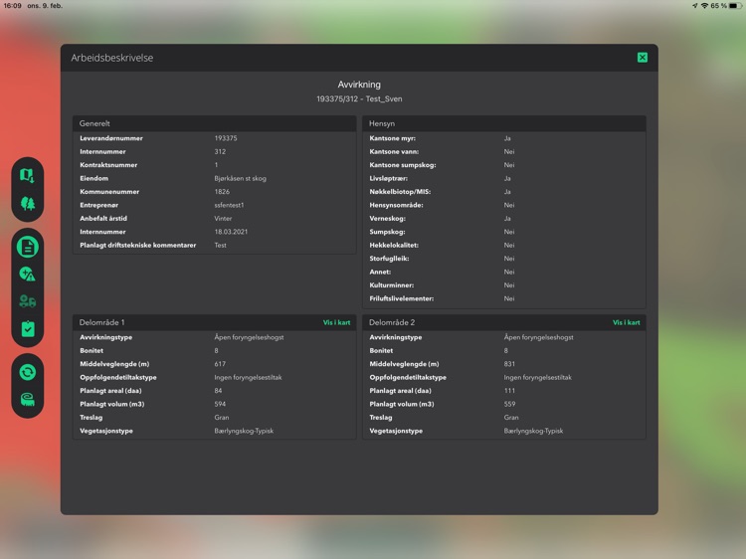Select Planlagt driftstekniske kommentarer label
Viewport: 746px width, 559px height.
[x=138, y=245]
